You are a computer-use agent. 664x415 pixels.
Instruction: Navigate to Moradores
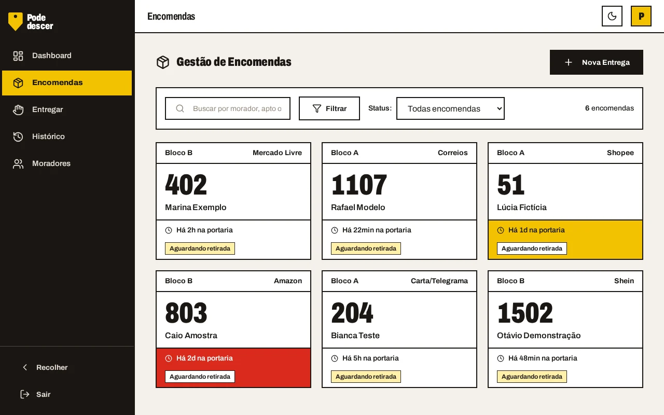click(67, 164)
